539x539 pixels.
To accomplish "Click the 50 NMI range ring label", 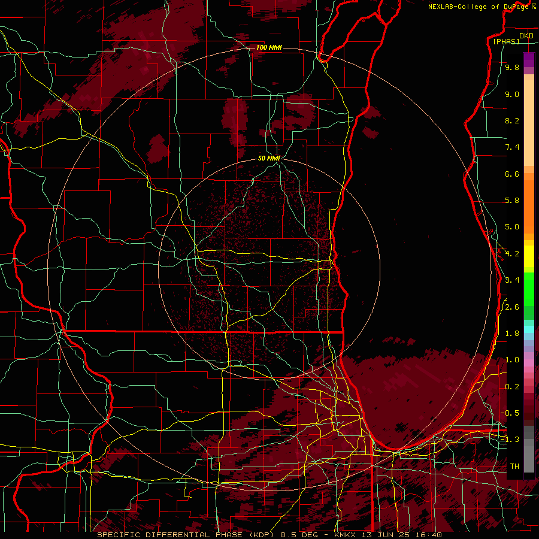I will 269,159.
